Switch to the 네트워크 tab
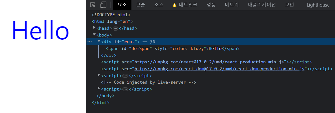The width and height of the screenshot is (335, 113). point(185,5)
